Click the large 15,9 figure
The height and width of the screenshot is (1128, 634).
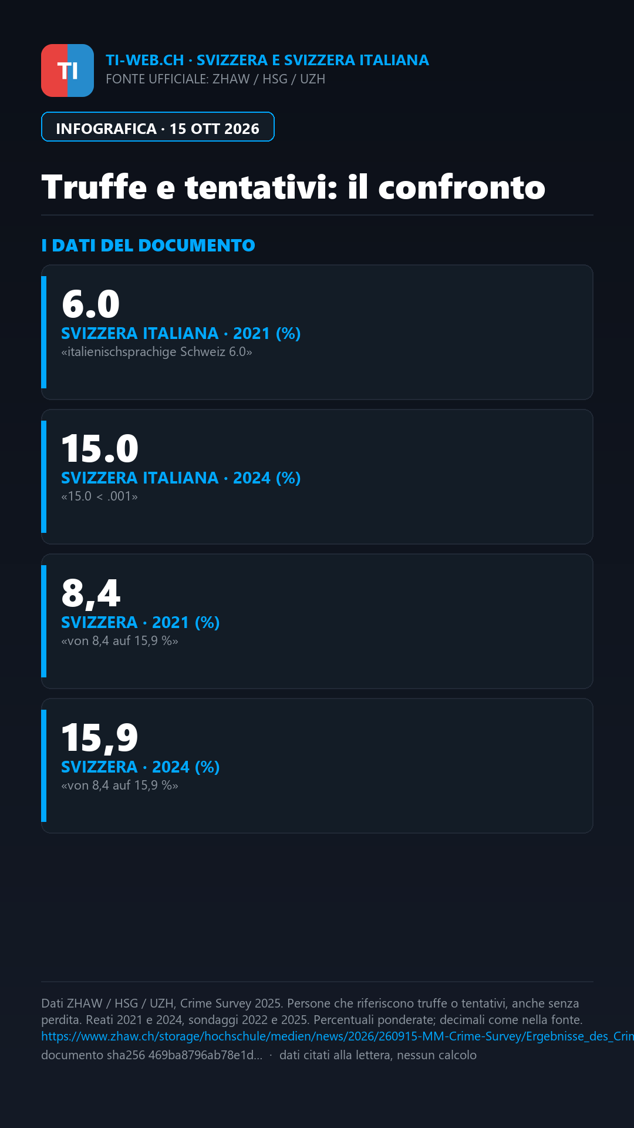100,738
